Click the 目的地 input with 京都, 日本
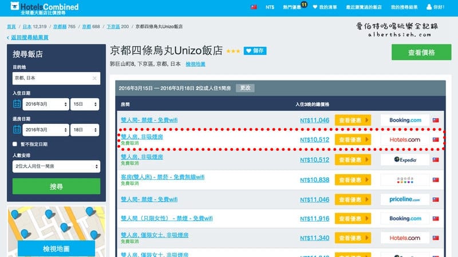The image size is (458, 257). click(x=56, y=78)
